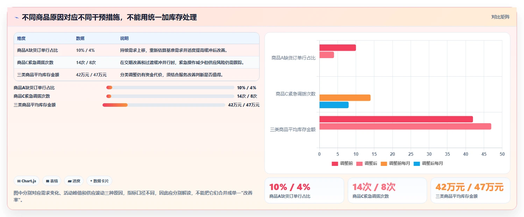Select table cell 商品A缺货订单占比

pos(37,50)
